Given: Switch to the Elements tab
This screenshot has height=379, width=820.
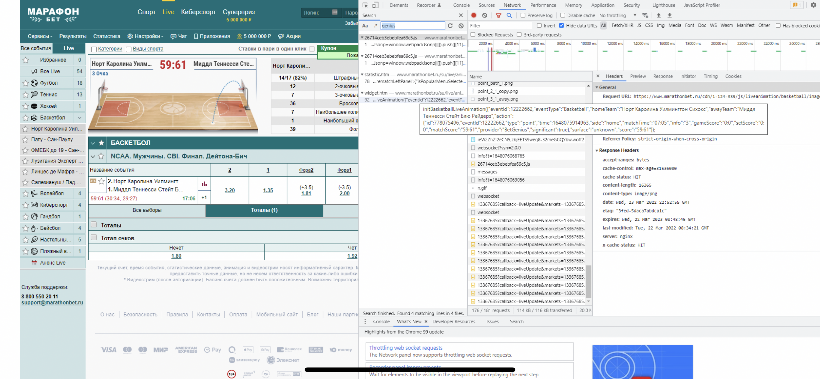Looking at the screenshot, I should (x=398, y=5).
